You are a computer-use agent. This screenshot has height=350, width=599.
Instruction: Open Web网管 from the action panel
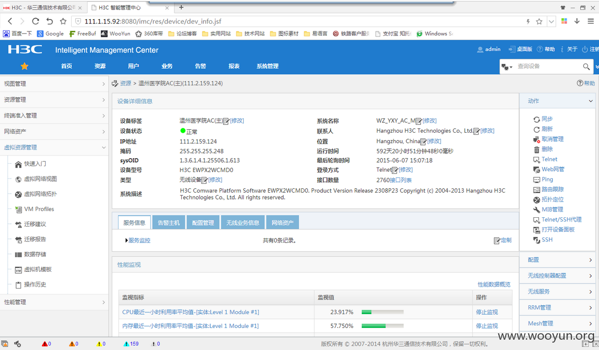tap(553, 169)
